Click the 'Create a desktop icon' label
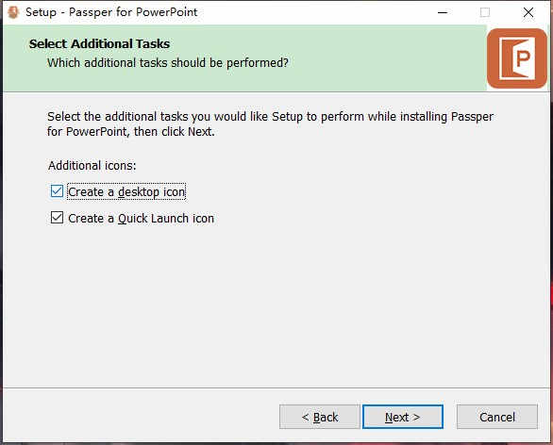The image size is (553, 445). click(126, 192)
